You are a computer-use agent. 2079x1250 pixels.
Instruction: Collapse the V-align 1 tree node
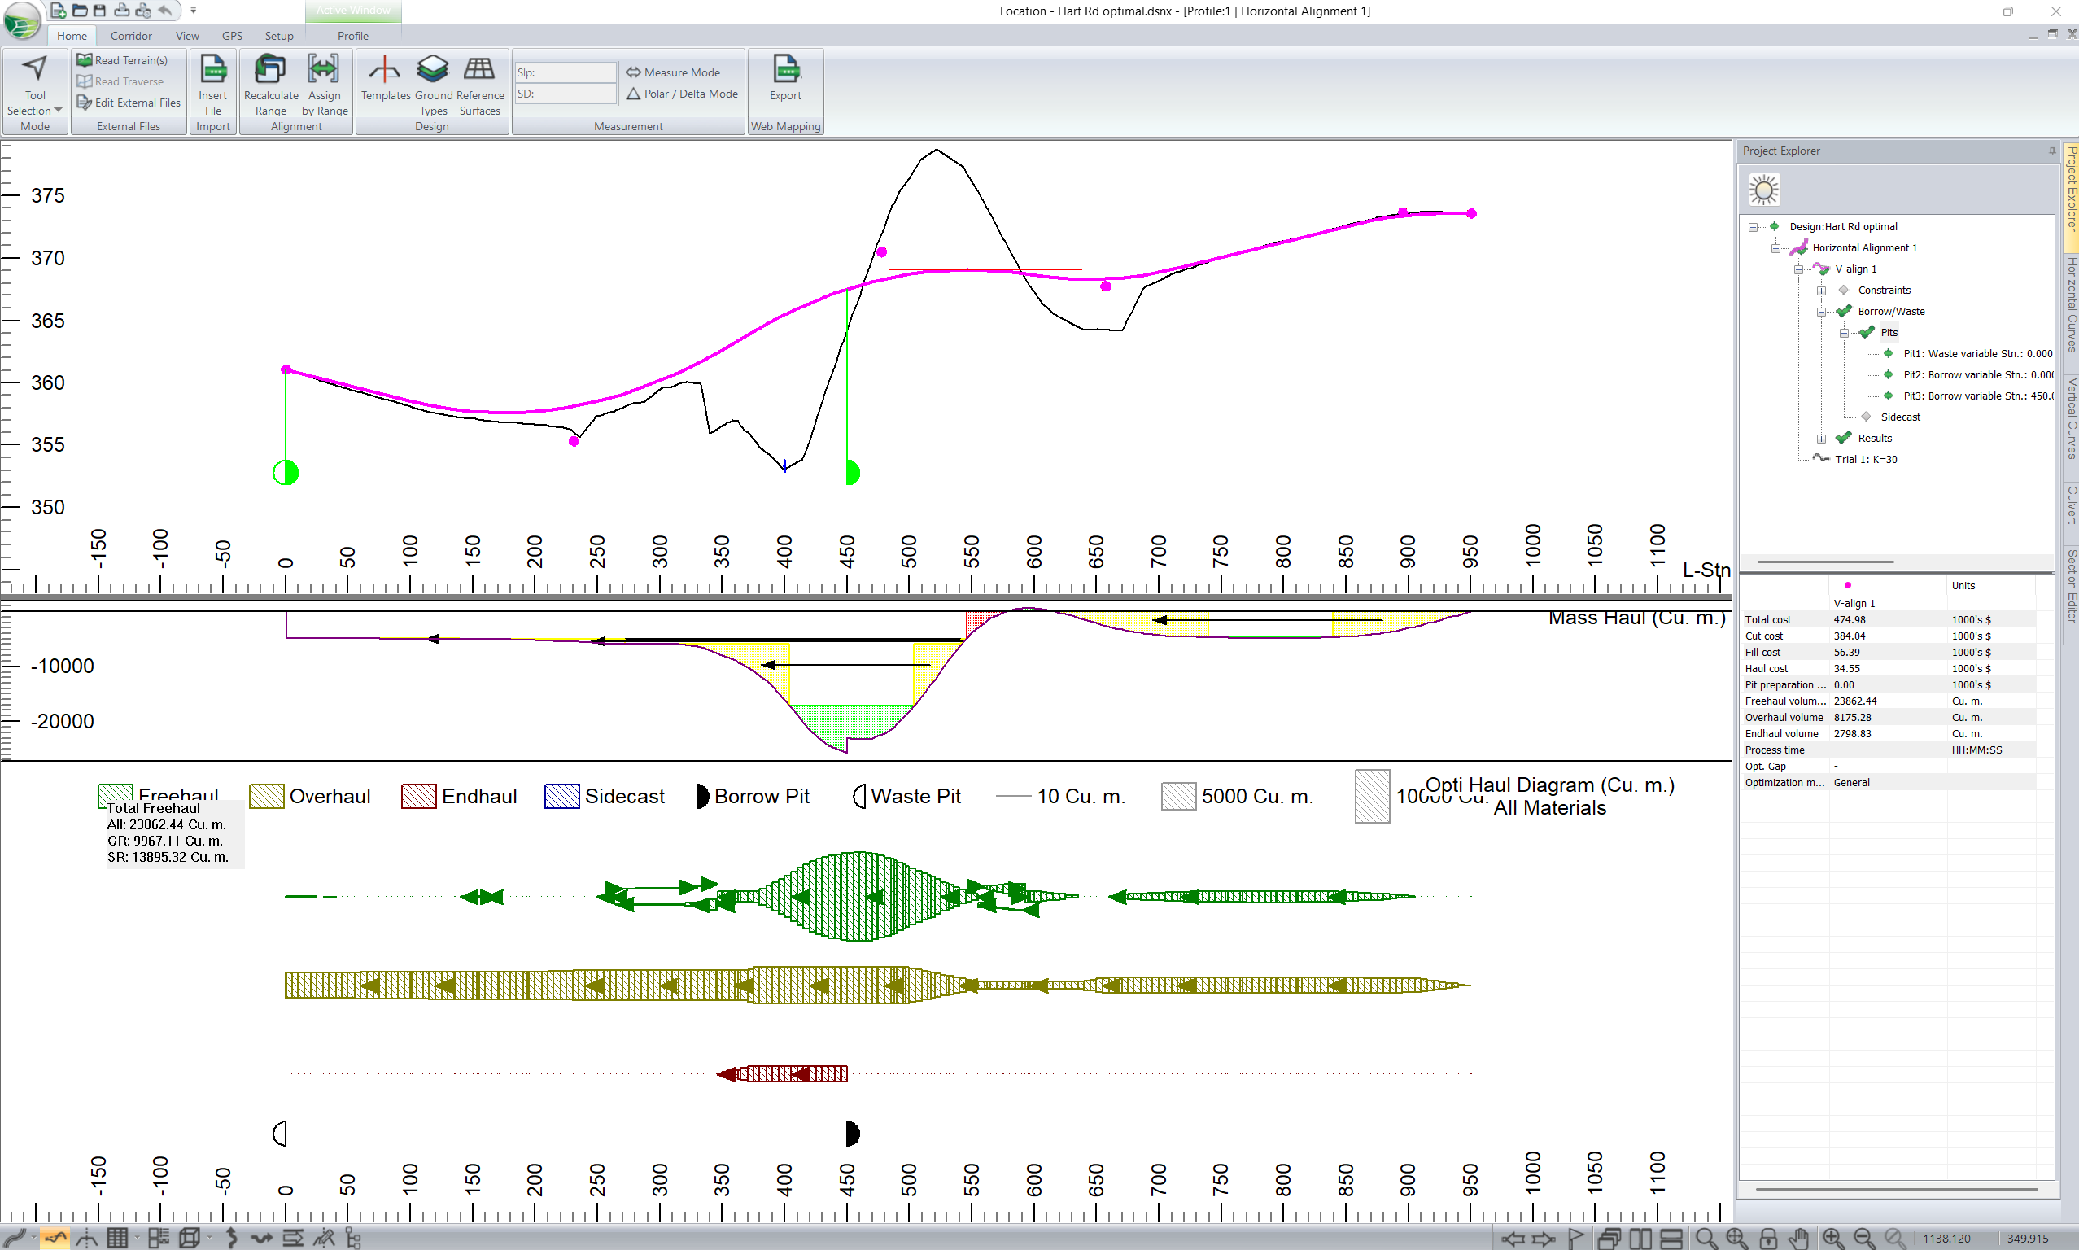pos(1798,269)
